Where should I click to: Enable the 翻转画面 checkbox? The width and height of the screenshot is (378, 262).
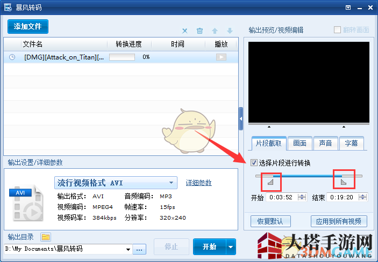338,30
